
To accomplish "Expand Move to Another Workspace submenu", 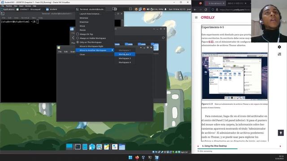I will 95,50.
